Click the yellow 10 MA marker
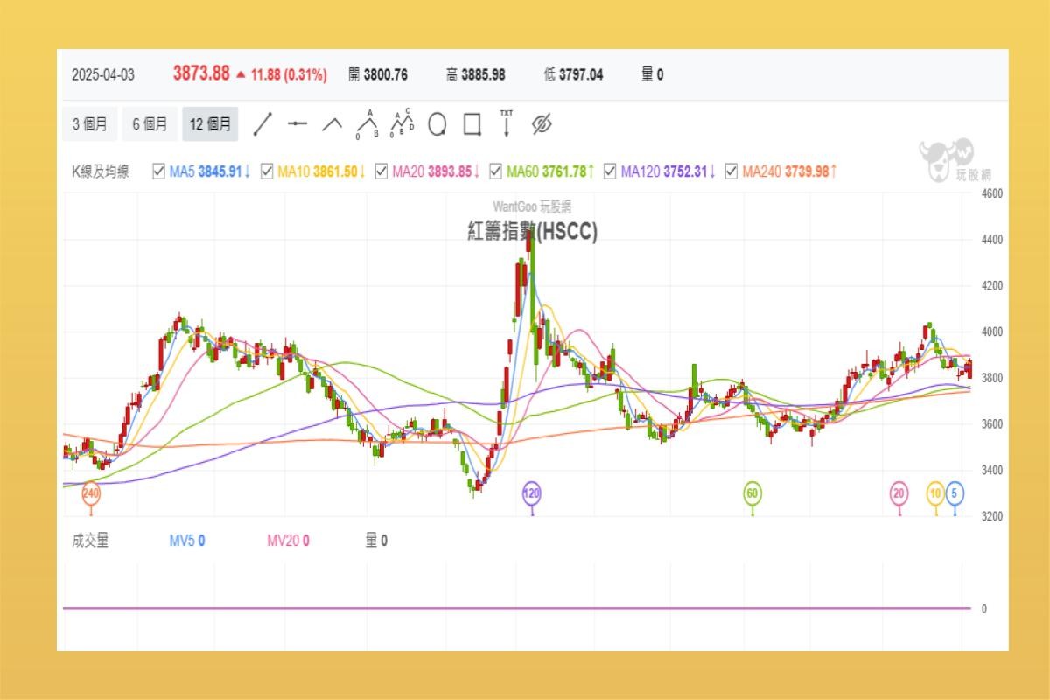 [x=936, y=493]
